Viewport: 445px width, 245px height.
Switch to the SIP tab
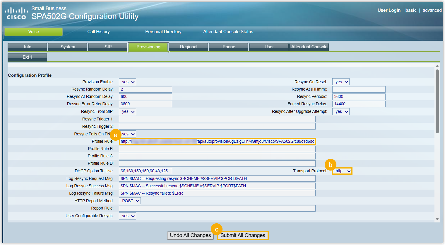pos(108,47)
